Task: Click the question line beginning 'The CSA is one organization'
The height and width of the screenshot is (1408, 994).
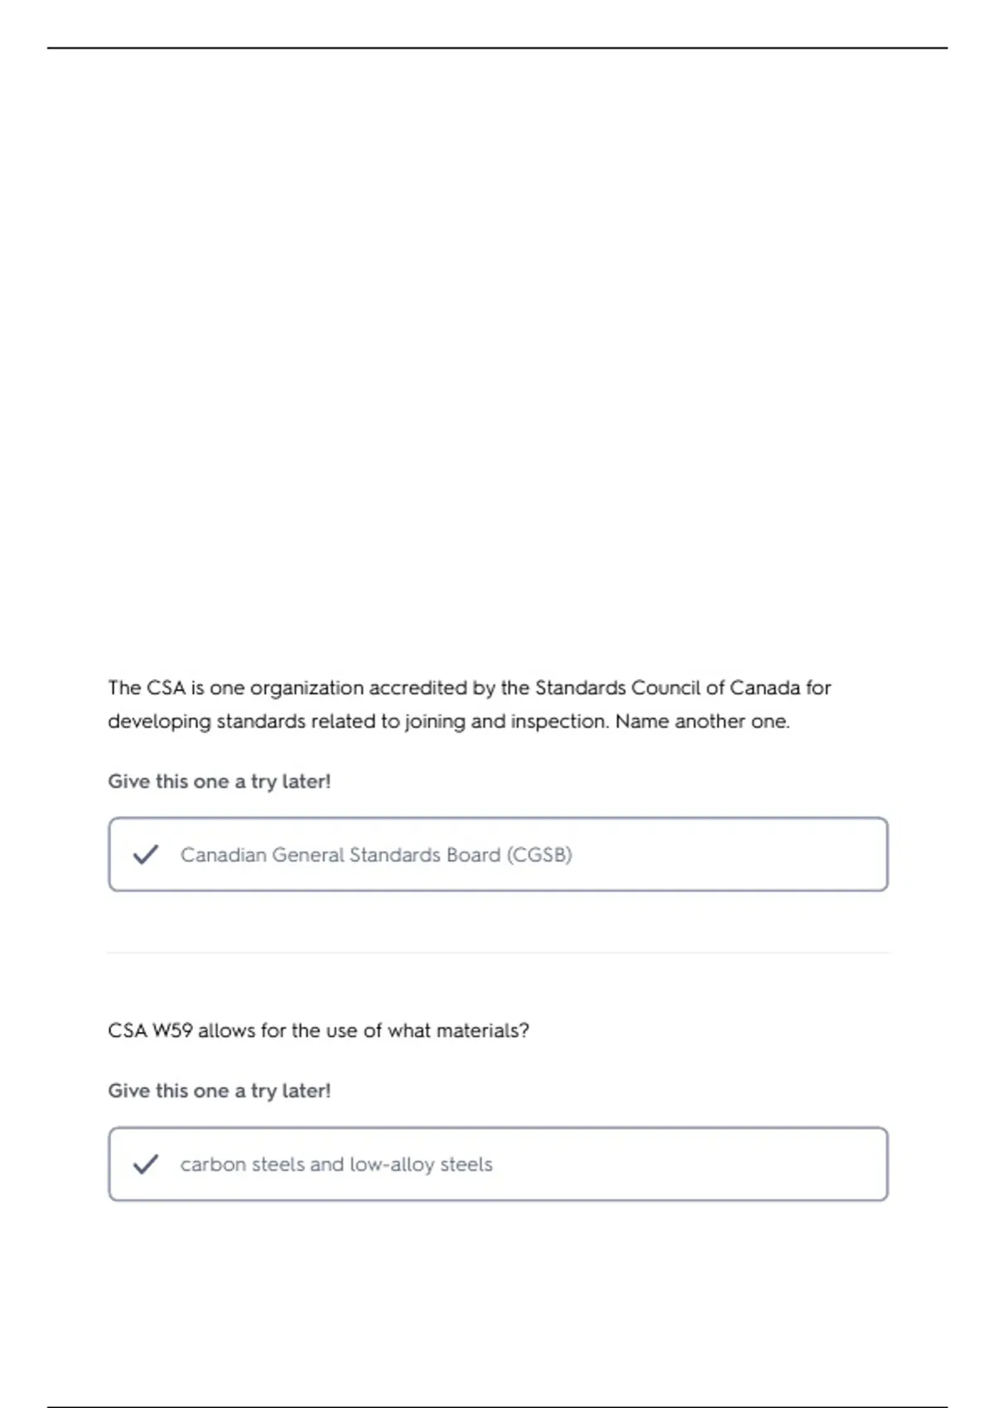Action: coord(469,687)
